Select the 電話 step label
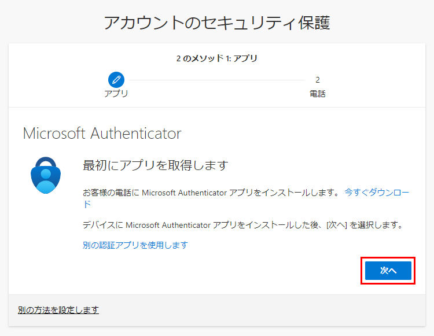 (317, 94)
